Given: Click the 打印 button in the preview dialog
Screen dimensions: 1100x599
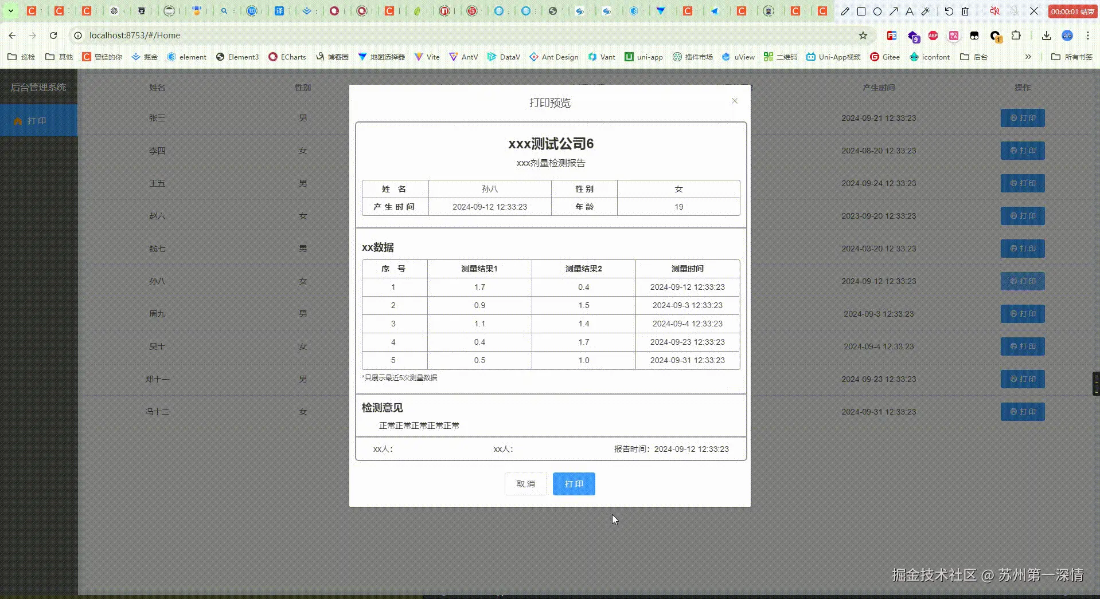Looking at the screenshot, I should tap(574, 484).
